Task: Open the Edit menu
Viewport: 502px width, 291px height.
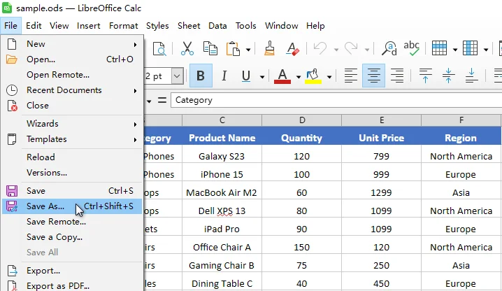Action: pos(34,26)
